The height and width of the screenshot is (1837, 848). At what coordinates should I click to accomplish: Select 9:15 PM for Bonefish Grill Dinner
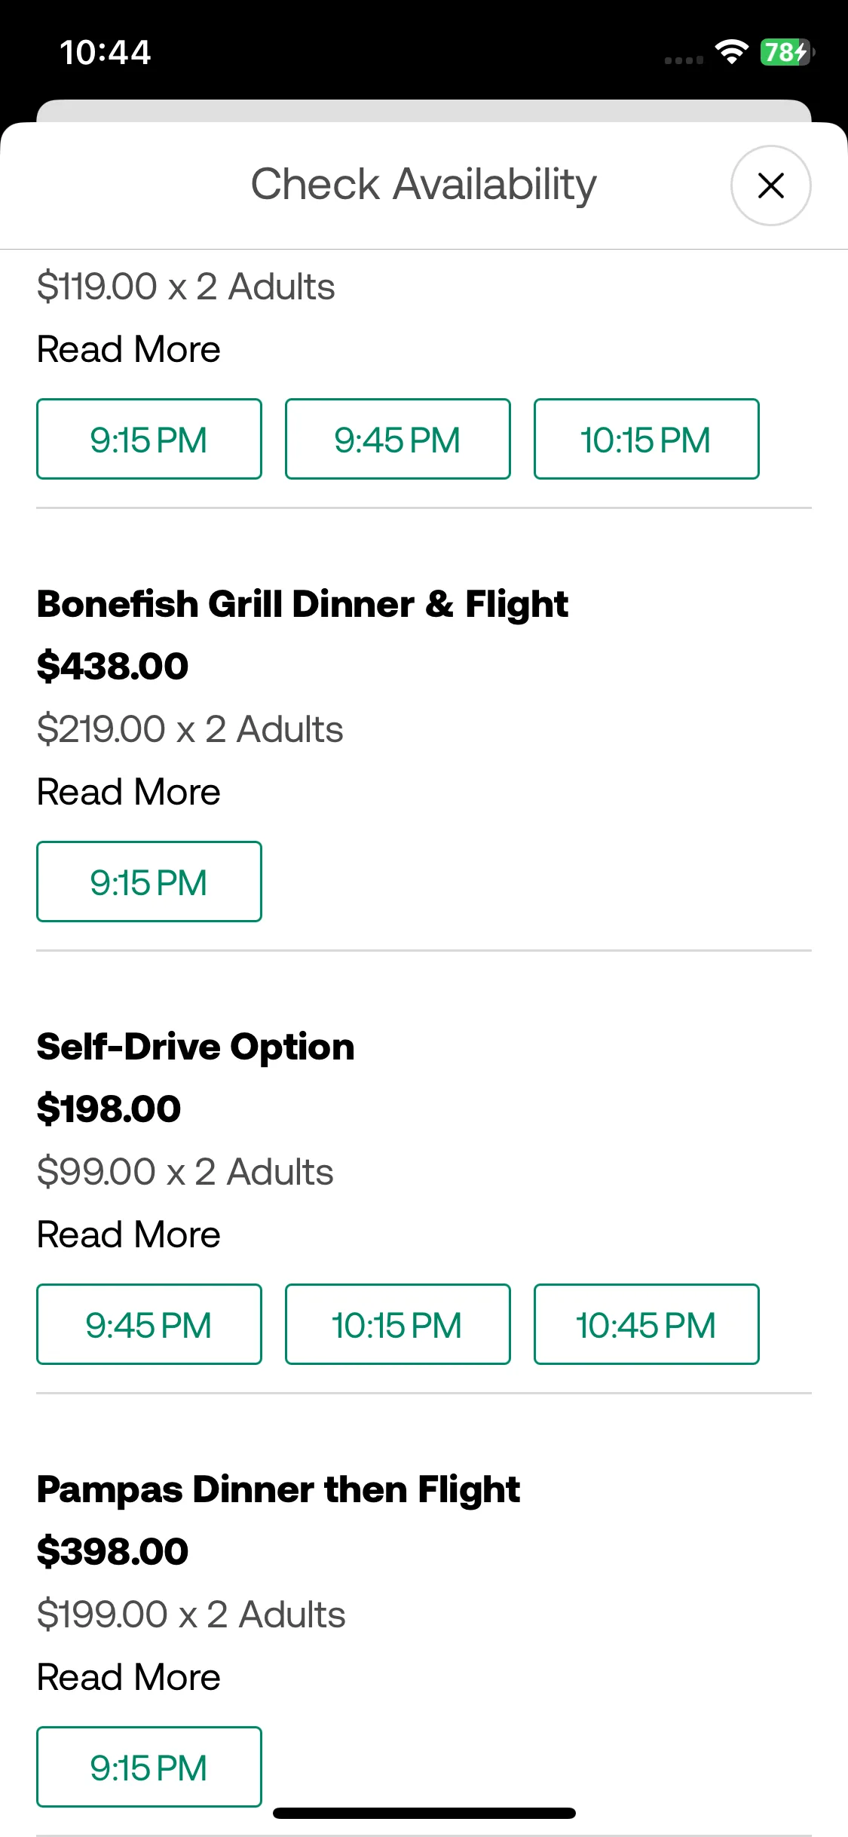pos(149,882)
